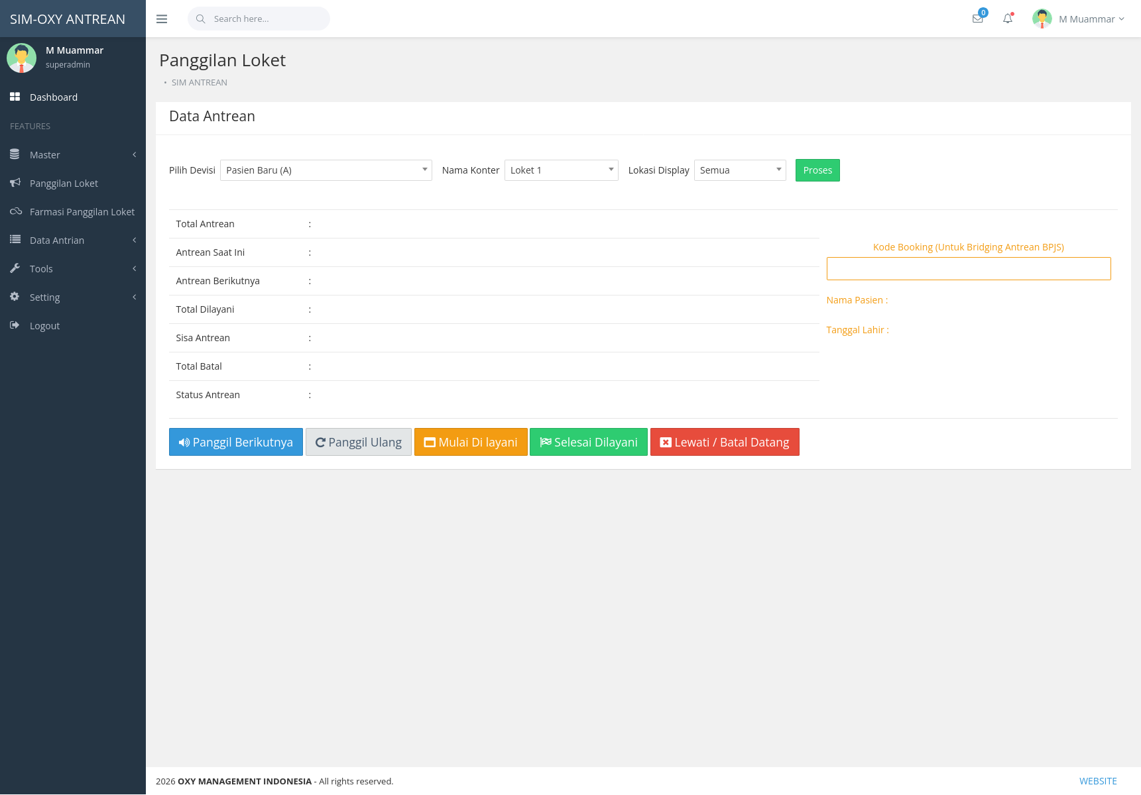The image size is (1141, 795).
Task: Click the magnifier icon in search box
Action: tap(200, 19)
